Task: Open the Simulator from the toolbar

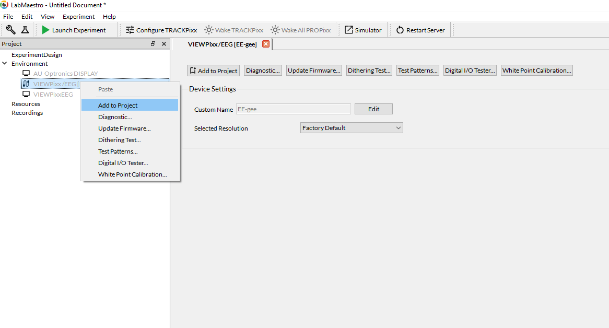Action: click(x=363, y=30)
